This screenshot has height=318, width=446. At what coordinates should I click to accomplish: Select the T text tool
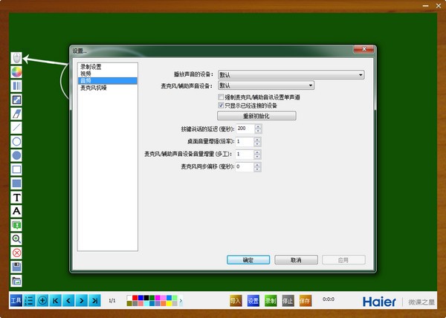point(16,197)
